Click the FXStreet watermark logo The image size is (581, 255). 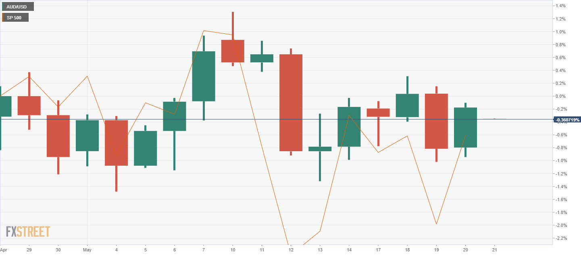point(28,232)
